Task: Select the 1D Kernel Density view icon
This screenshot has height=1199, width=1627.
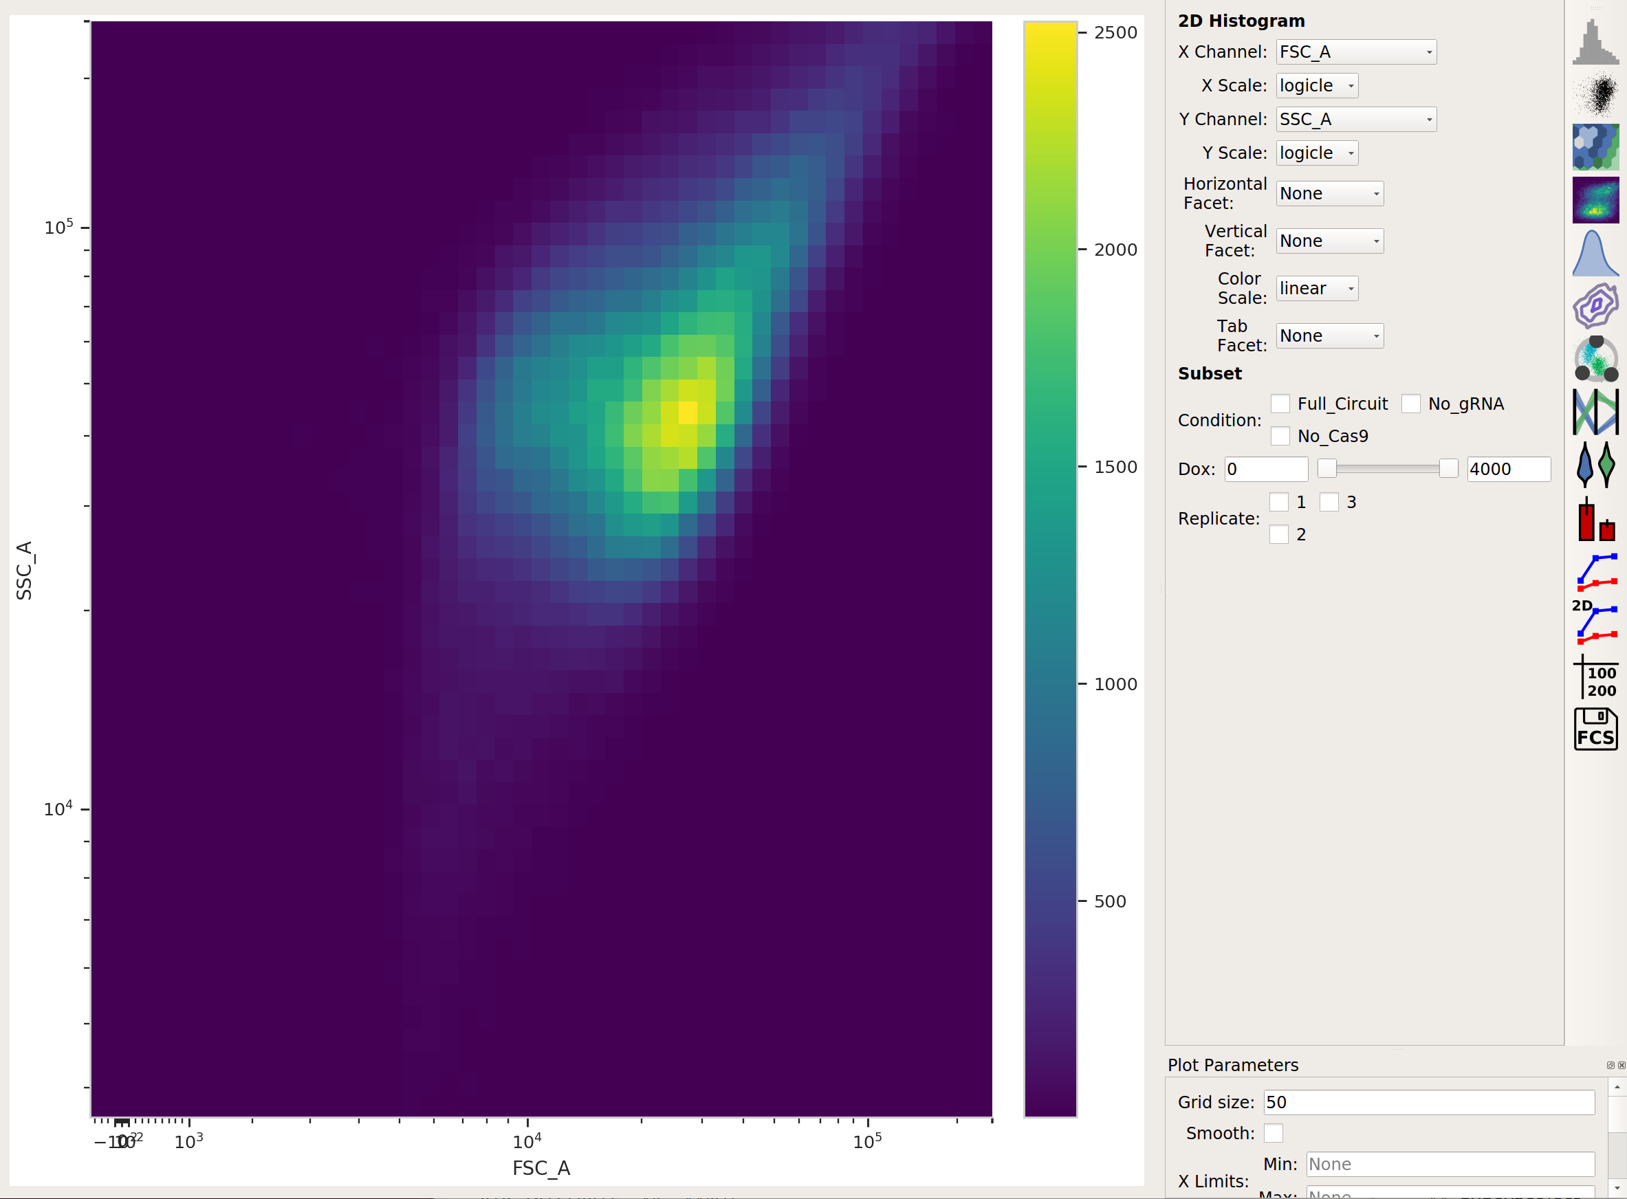Action: [x=1595, y=252]
